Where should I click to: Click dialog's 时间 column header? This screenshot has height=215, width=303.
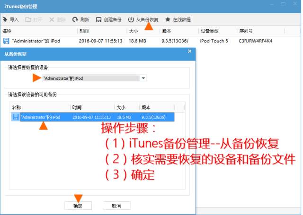pyautogui.click(x=92, y=107)
